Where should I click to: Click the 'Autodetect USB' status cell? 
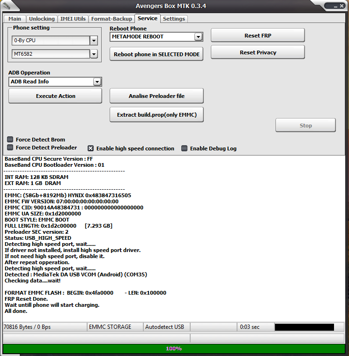[x=167, y=326]
